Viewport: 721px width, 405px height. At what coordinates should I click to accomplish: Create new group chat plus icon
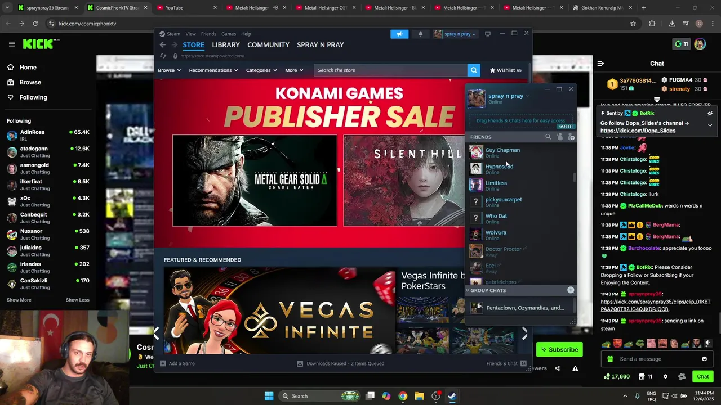tap(571, 290)
